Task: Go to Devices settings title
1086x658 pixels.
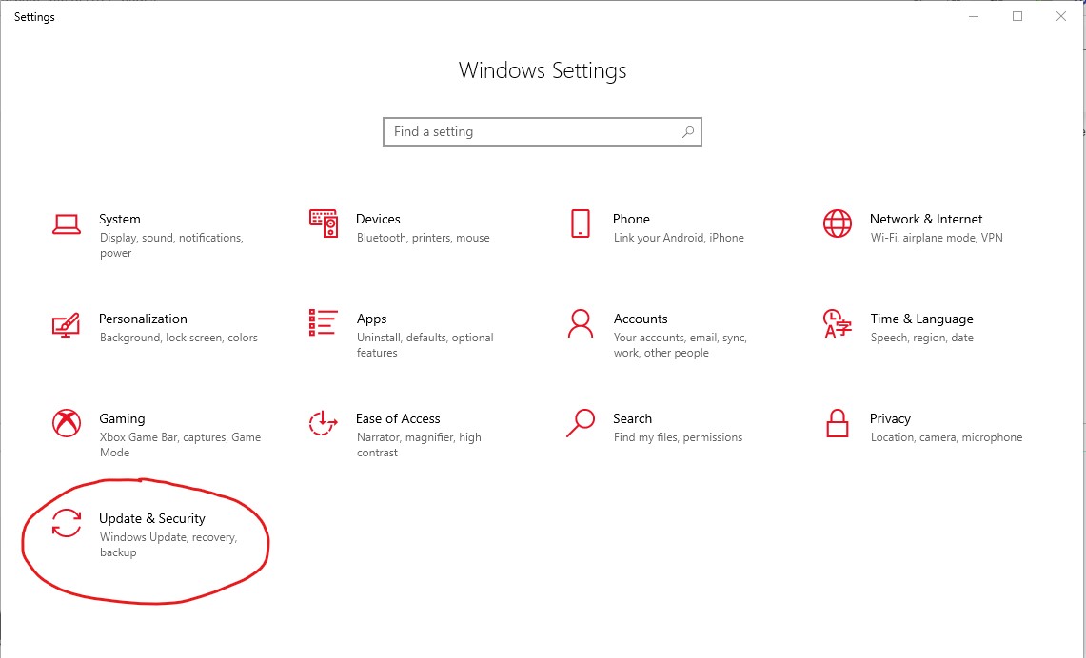Action: coord(378,219)
